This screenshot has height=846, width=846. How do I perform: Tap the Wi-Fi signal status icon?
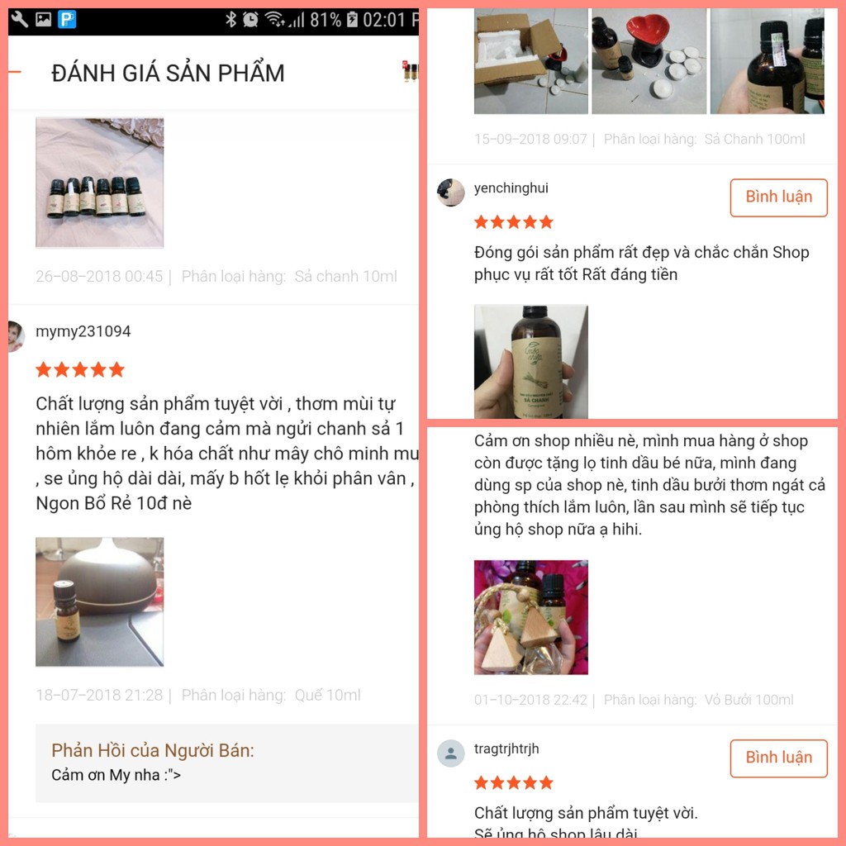(274, 20)
